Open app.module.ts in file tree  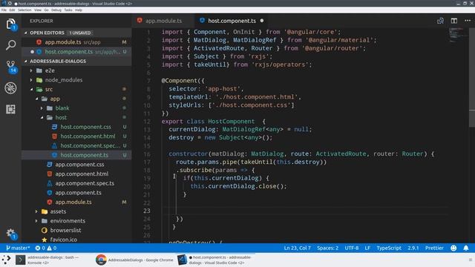[x=76, y=202]
